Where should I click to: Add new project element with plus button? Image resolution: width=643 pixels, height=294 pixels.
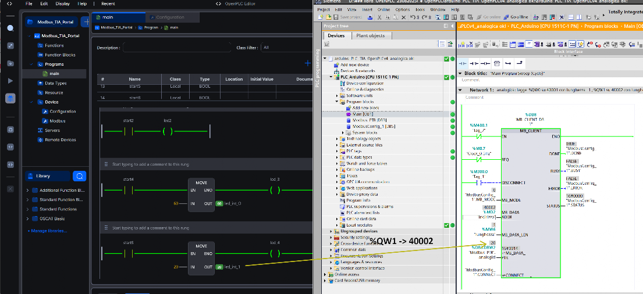(x=86, y=21)
